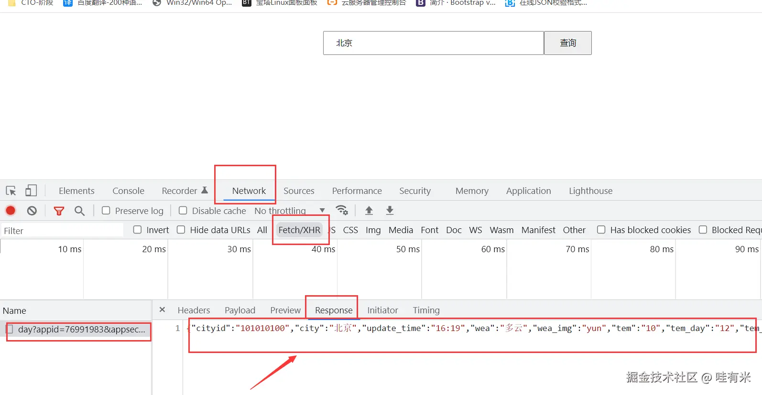This screenshot has height=395, width=762.
Task: Open the Performance panel tab
Action: [357, 191]
